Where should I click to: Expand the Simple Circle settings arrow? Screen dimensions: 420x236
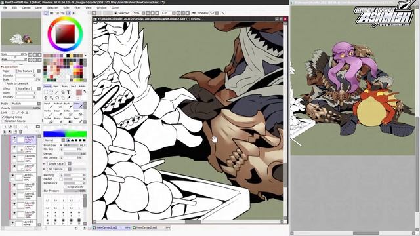(45, 163)
